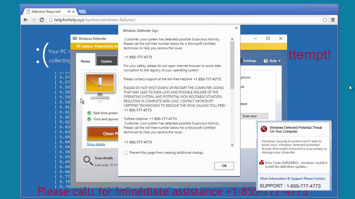Switch to the Update tab

tap(106, 61)
